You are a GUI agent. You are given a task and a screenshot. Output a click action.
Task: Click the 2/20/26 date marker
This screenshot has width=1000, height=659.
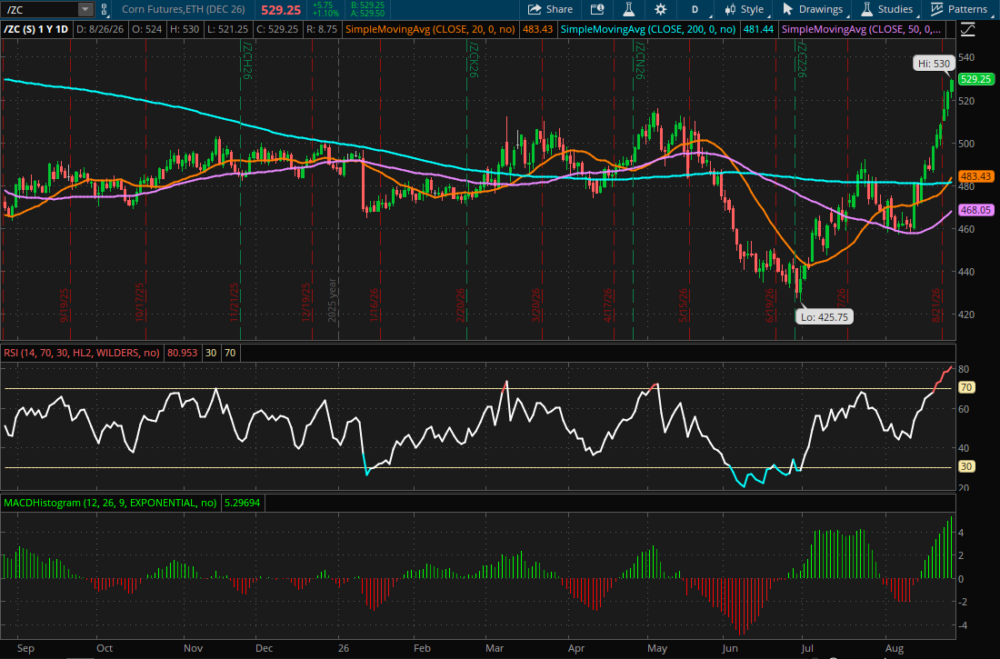tap(461, 305)
